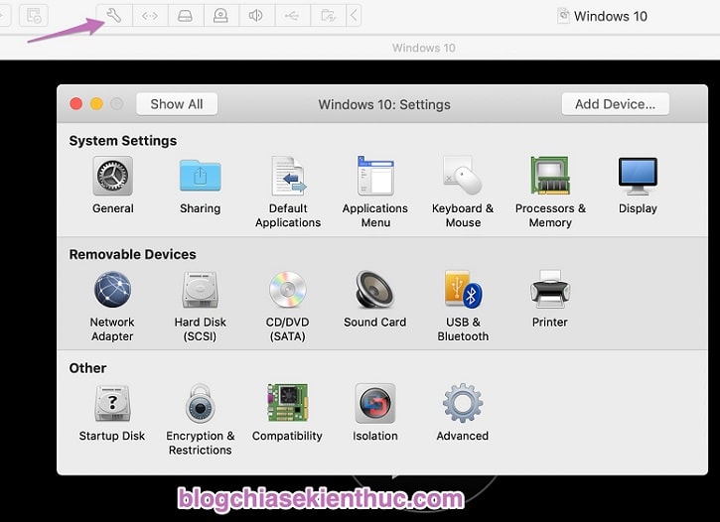The image size is (720, 522).
Task: Click the Add Device... button
Action: point(616,104)
